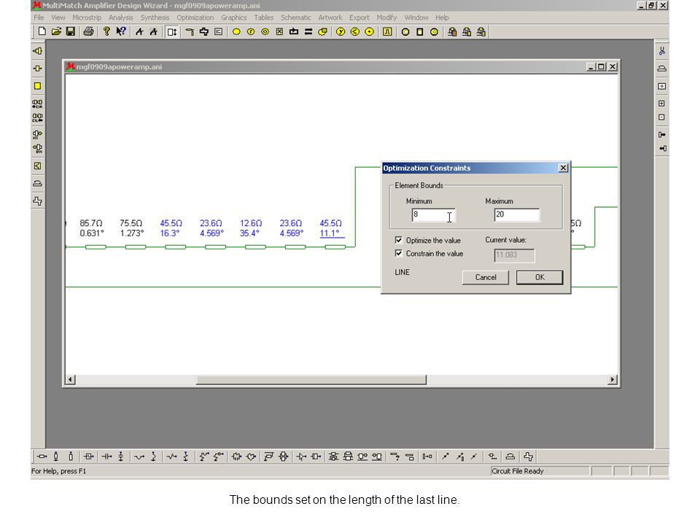The height and width of the screenshot is (525, 700).
Task: Open the Help menu
Action: [442, 17]
